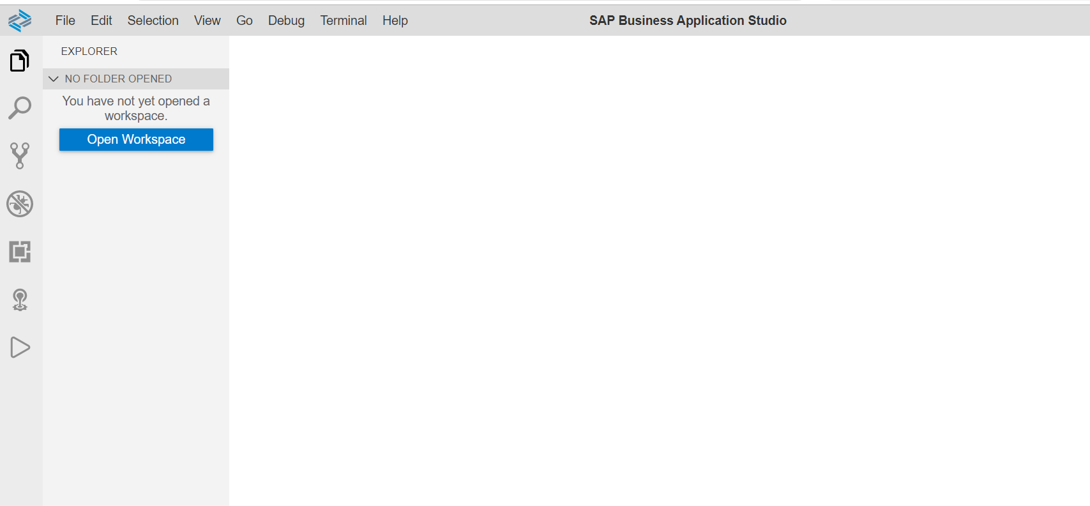Open the Explorer view icon
Viewport: 1090px width, 506px height.
20,61
